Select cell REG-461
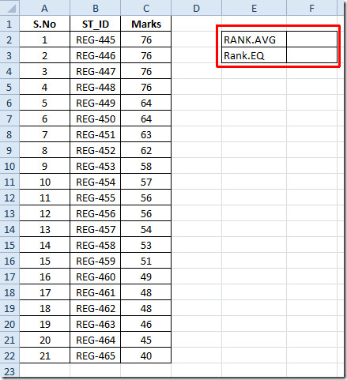The width and height of the screenshot is (347, 380). (x=95, y=292)
